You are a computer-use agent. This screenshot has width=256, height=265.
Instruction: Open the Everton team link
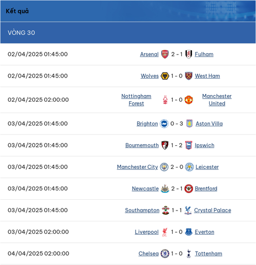[204, 232]
